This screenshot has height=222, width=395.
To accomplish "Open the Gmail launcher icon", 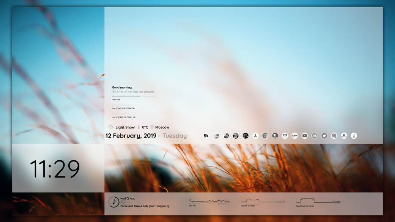I will pos(285,136).
